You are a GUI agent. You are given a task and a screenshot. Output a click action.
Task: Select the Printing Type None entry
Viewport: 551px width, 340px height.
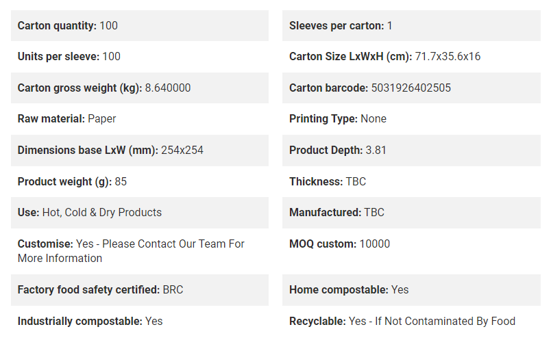411,119
